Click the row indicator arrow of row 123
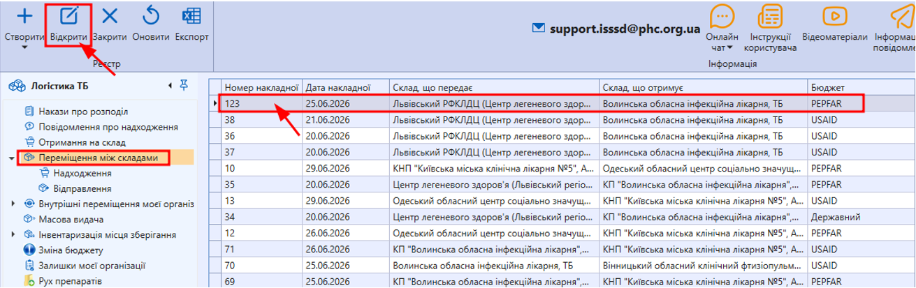Viewport: 916px width, 288px height. [x=216, y=103]
